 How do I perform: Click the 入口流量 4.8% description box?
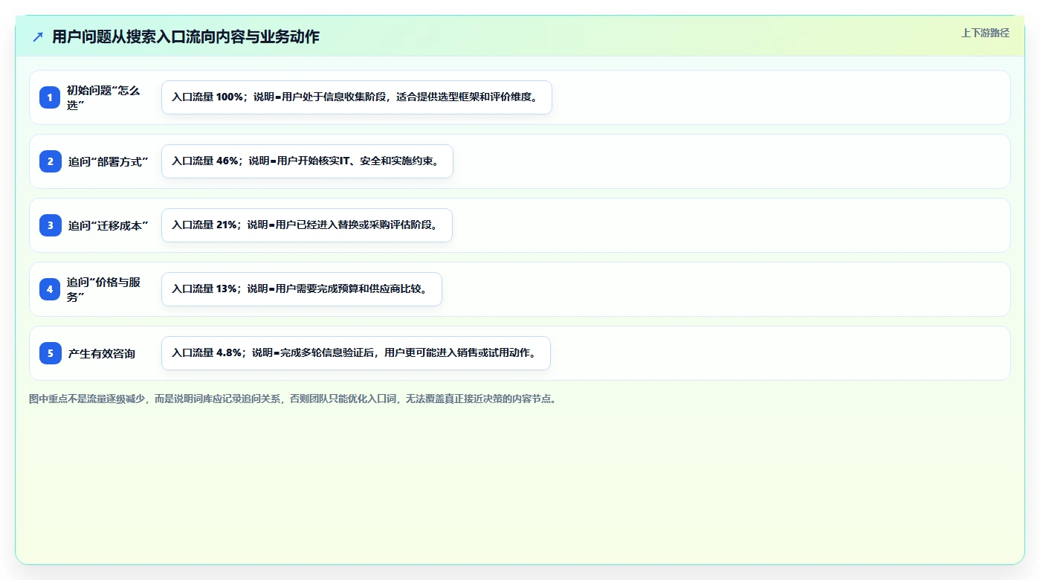tap(356, 353)
